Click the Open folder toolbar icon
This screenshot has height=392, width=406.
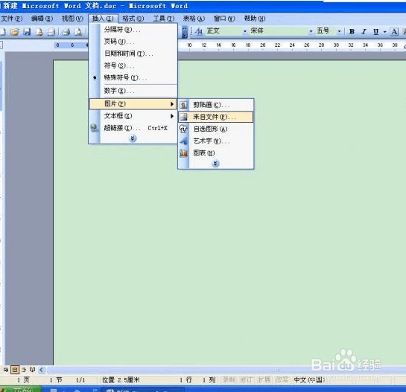15,32
